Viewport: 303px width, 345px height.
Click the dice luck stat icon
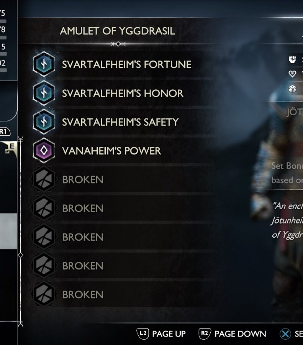[x=292, y=89]
